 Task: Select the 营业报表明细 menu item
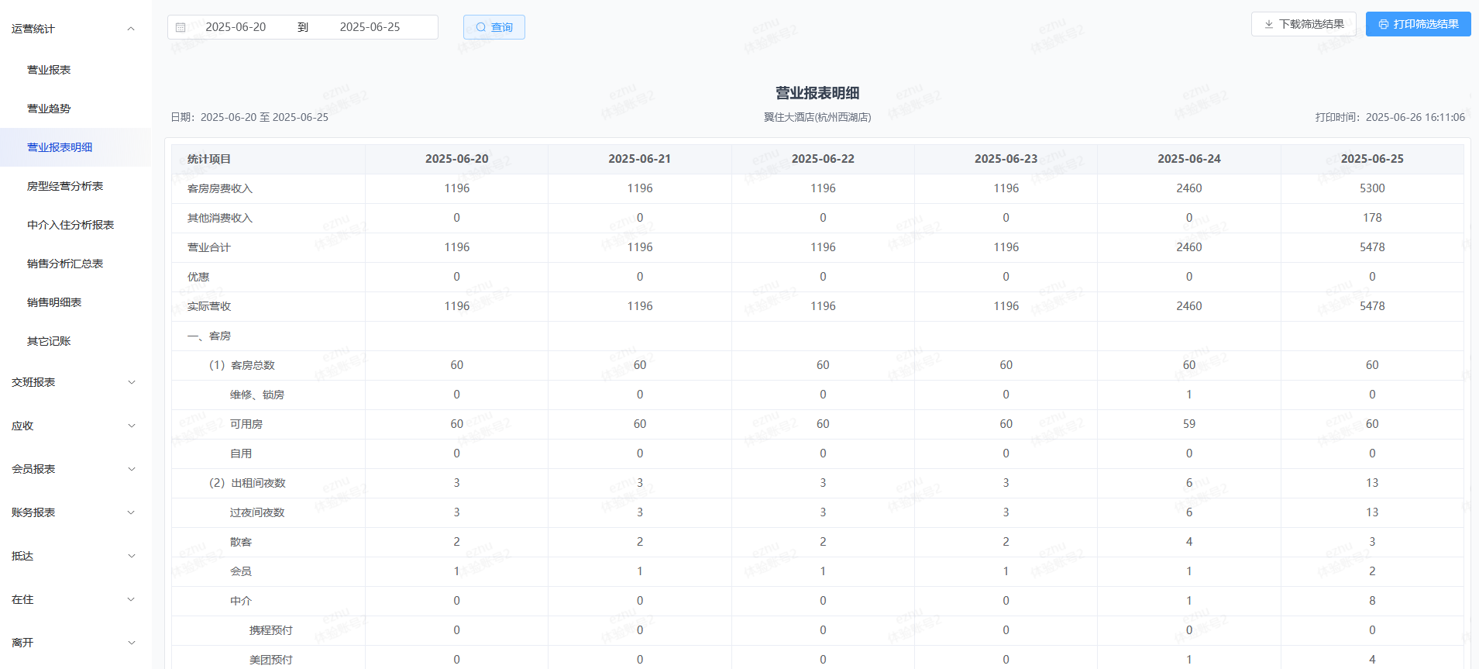point(75,147)
